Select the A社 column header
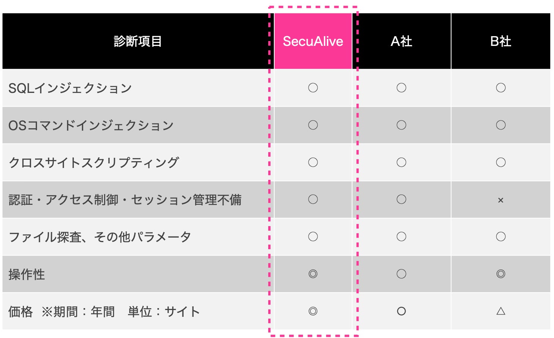This screenshot has height=338, width=554. 401,41
